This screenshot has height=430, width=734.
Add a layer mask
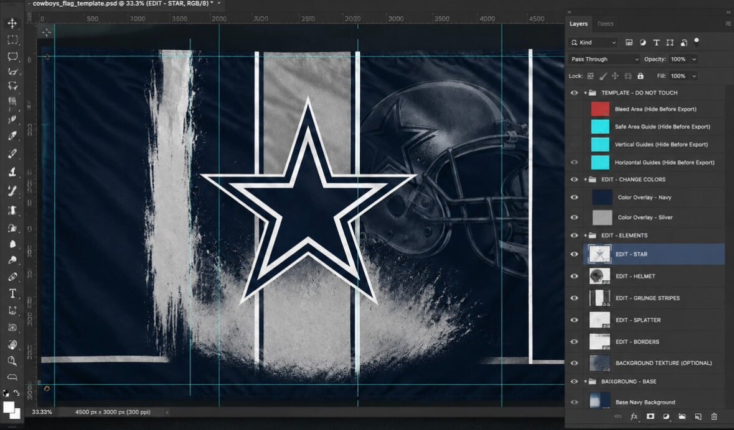click(650, 416)
